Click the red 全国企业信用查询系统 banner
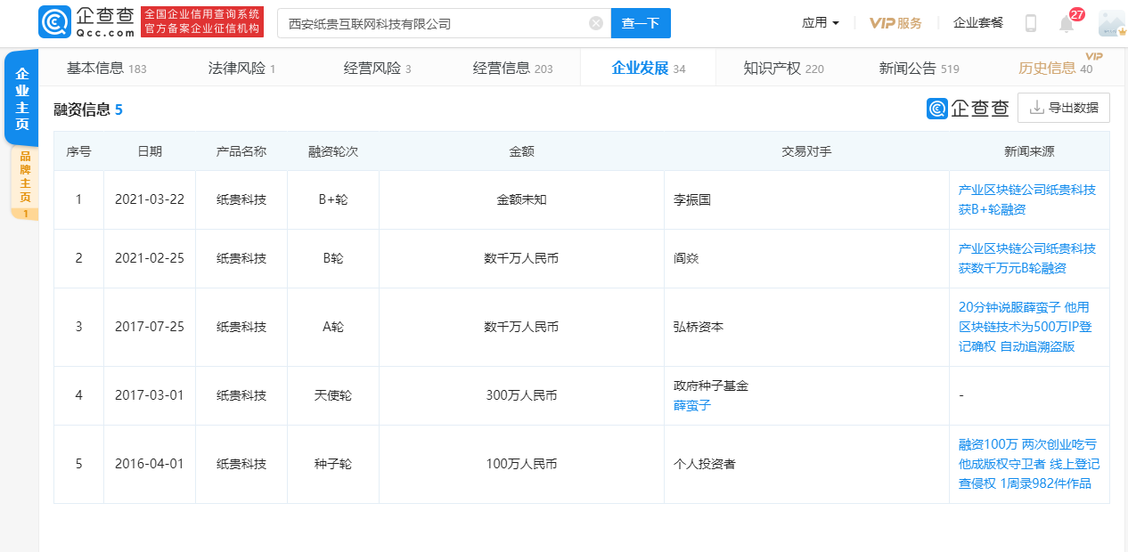The image size is (1128, 552). tap(202, 22)
